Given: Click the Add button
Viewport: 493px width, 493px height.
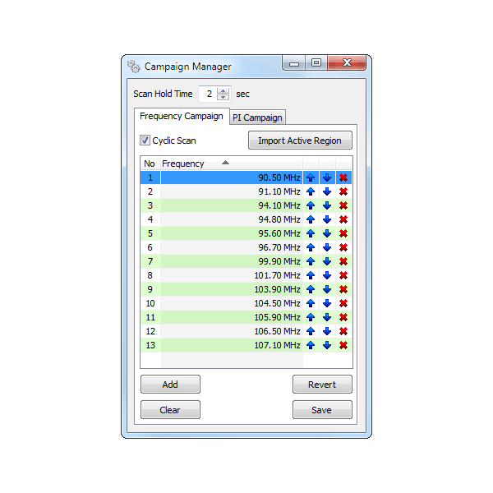Looking at the screenshot, I should point(170,385).
